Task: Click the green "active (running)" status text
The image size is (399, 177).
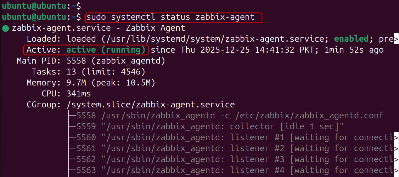Action: point(106,50)
